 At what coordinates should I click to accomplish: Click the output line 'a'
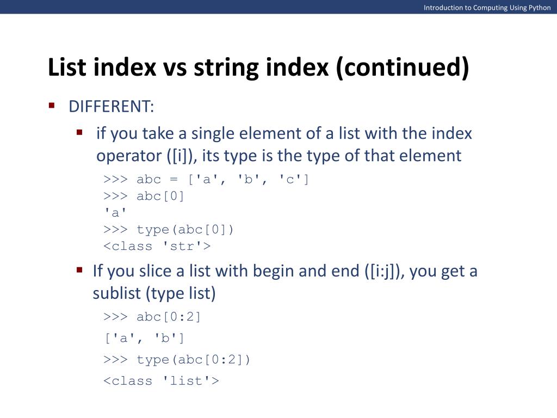(x=115, y=213)
